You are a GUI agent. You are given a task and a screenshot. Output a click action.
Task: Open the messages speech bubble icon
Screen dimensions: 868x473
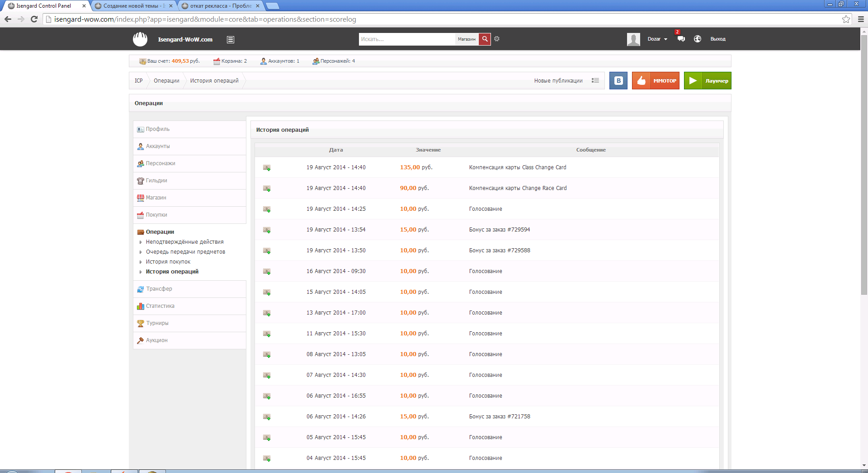click(x=681, y=39)
